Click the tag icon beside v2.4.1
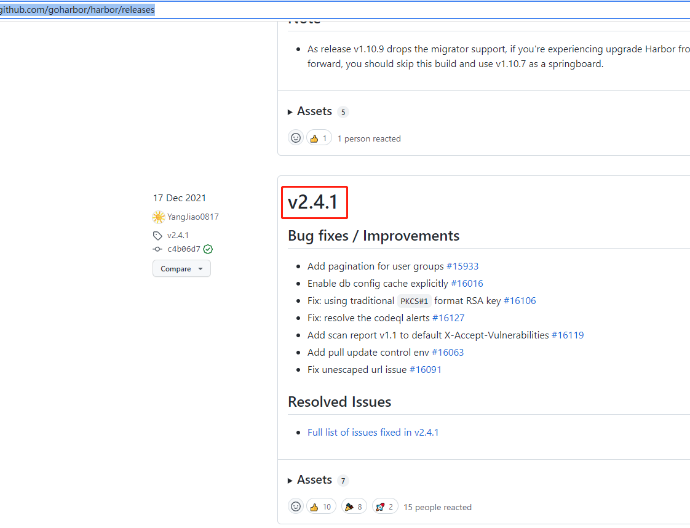The image size is (690, 528). point(157,236)
